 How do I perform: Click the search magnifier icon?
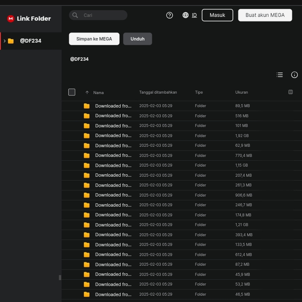[x=75, y=15]
